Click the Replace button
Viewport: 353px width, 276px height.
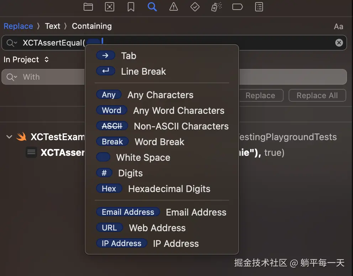click(260, 95)
